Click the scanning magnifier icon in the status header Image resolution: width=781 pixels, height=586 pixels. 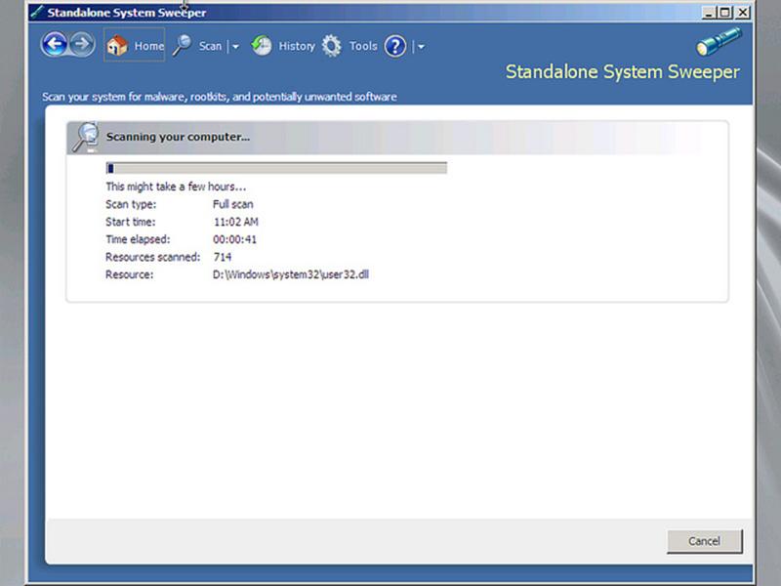click(x=86, y=137)
